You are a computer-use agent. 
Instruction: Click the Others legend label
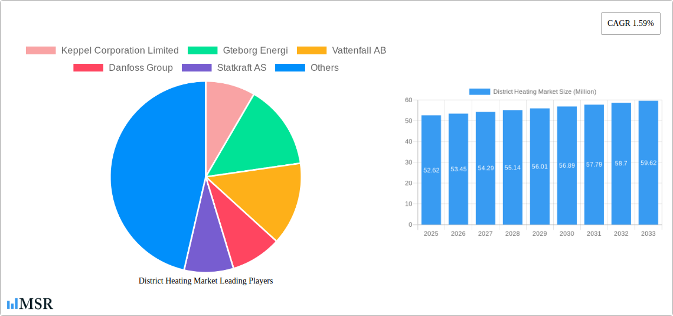tap(325, 67)
